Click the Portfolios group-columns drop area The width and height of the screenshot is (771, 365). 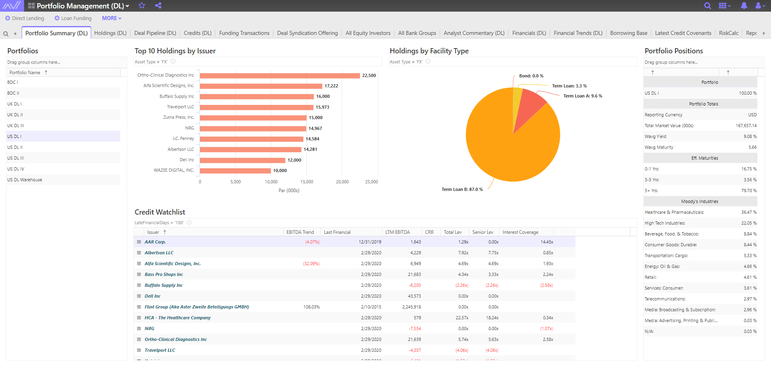pyautogui.click(x=66, y=62)
